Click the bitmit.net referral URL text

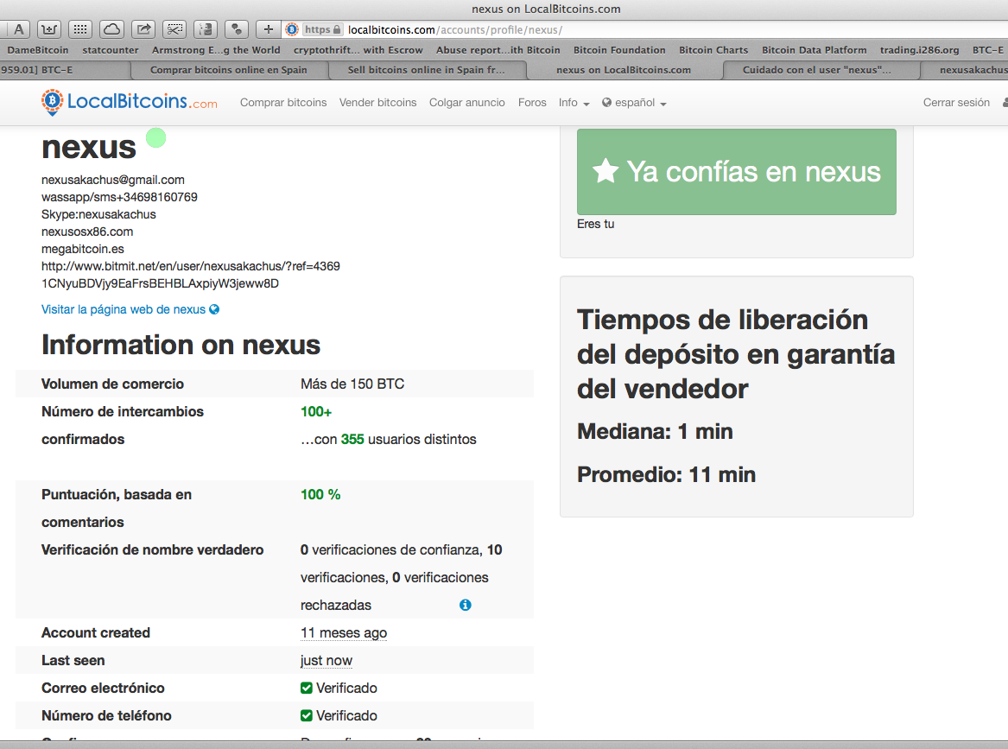pyautogui.click(x=191, y=266)
